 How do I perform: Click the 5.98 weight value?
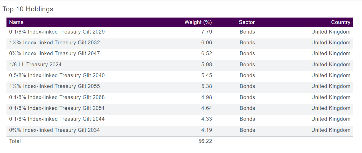coord(206,65)
